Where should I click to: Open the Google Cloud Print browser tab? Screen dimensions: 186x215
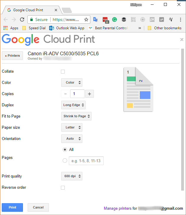pos(29,10)
